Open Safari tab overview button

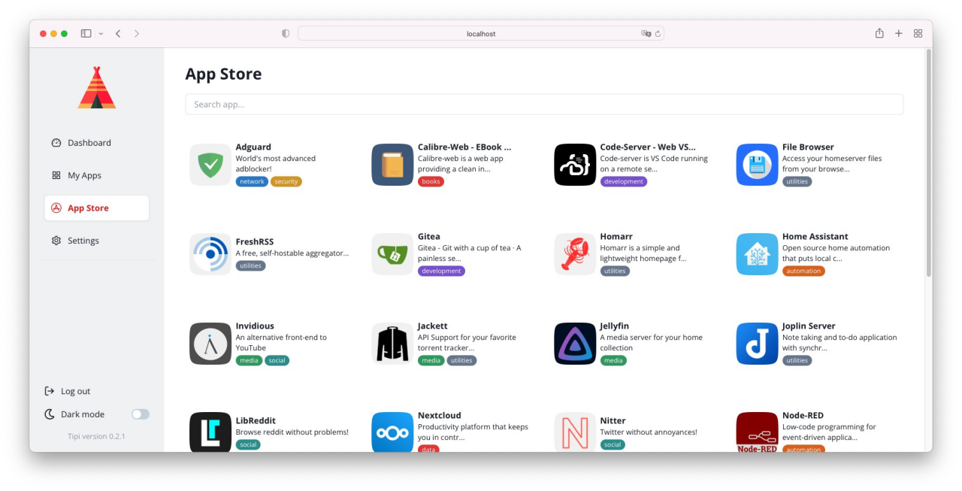[x=918, y=34]
